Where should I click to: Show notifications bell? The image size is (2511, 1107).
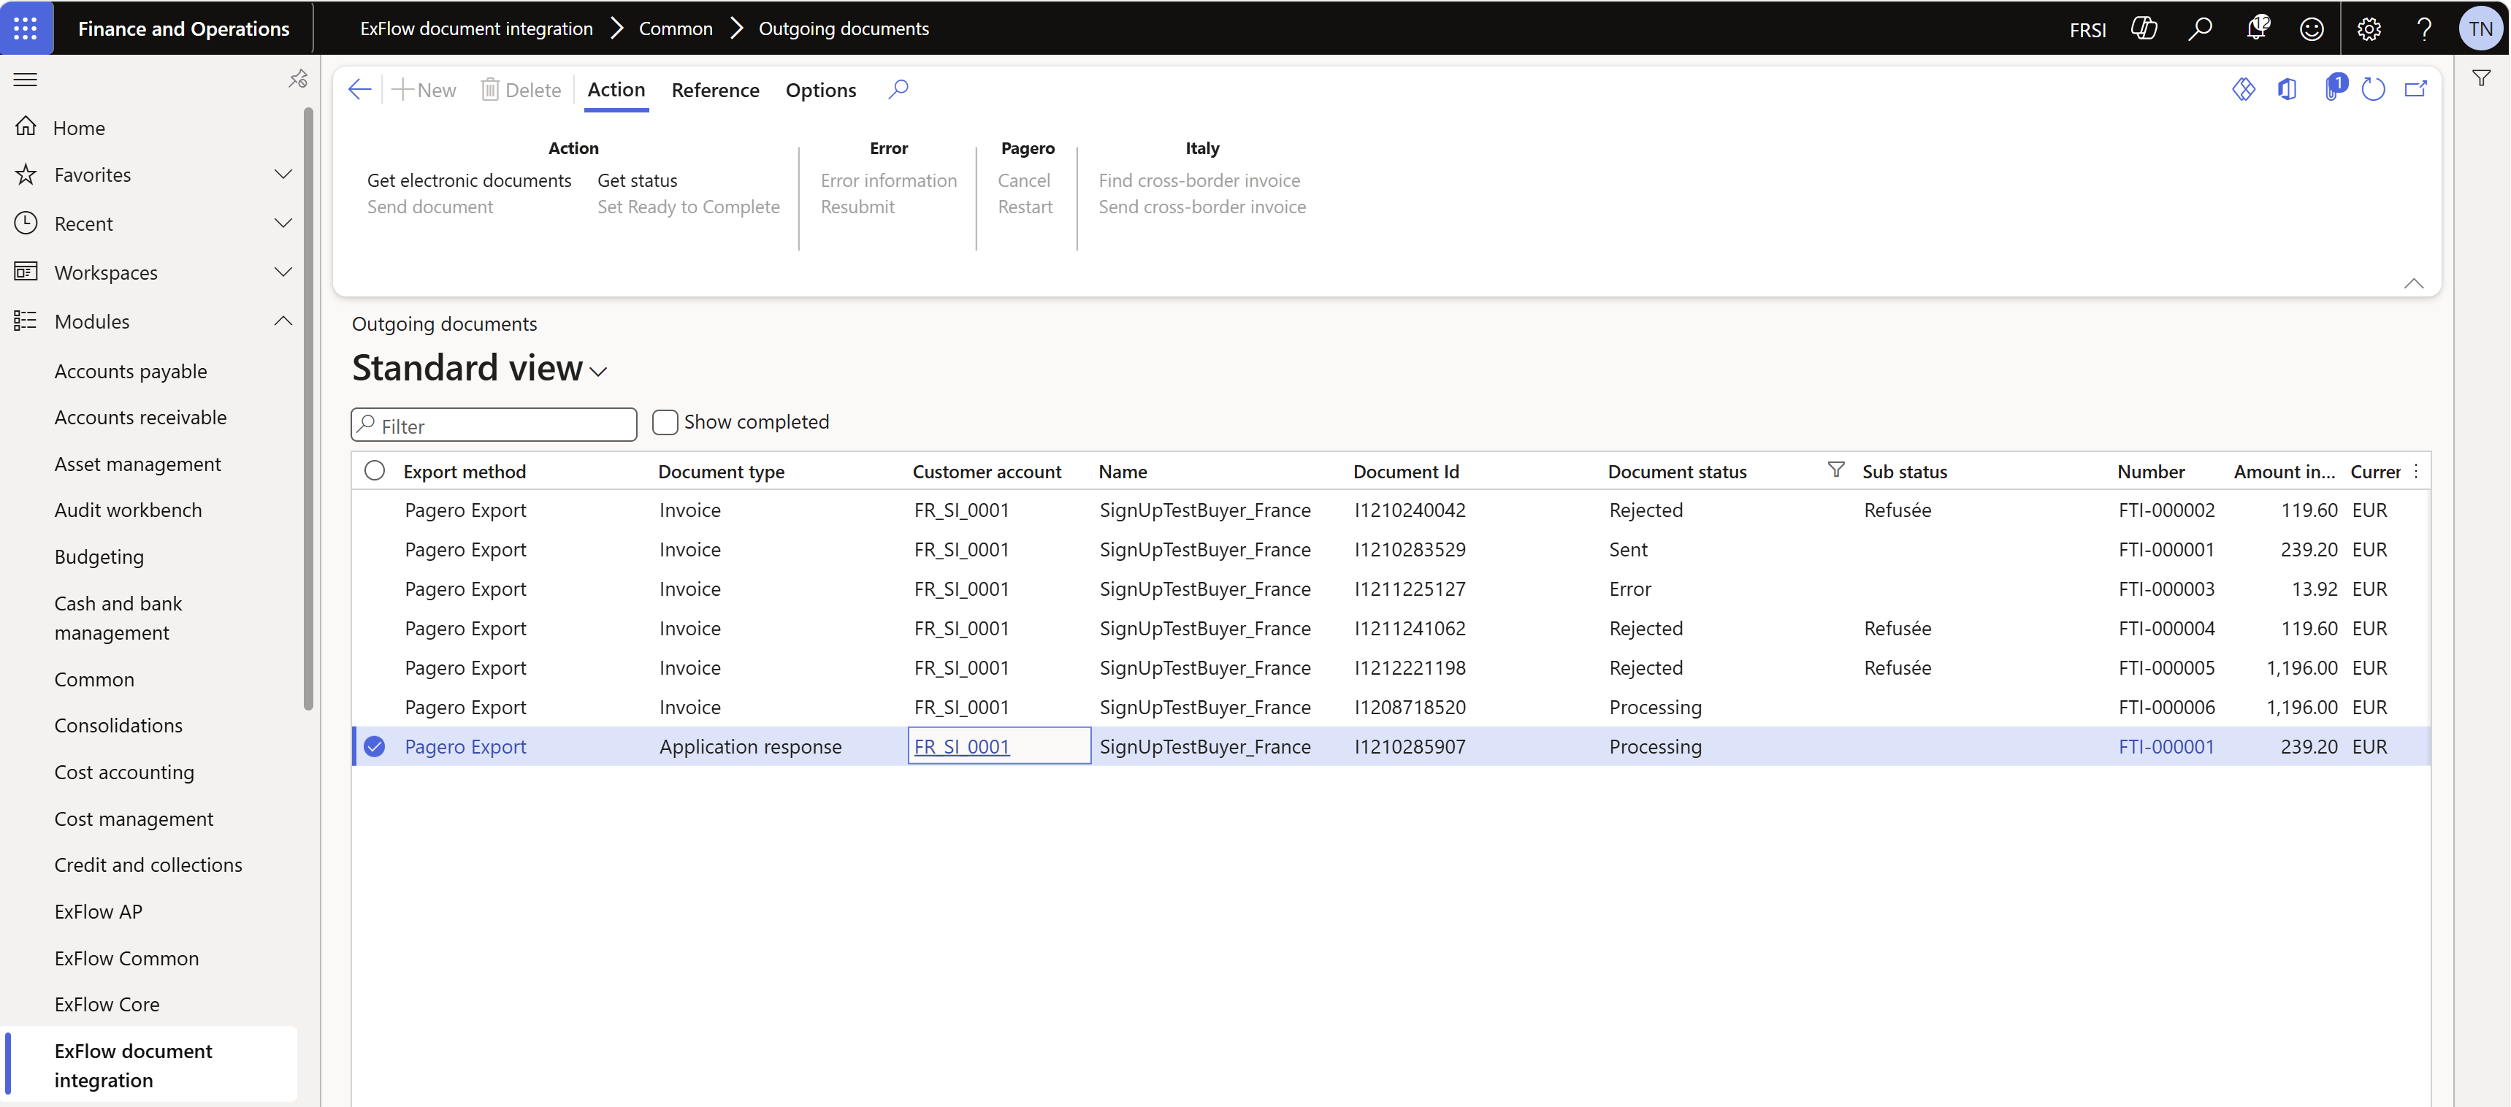pyautogui.click(x=2255, y=28)
